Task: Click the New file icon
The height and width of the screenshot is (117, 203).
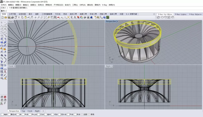Action: (2, 17)
